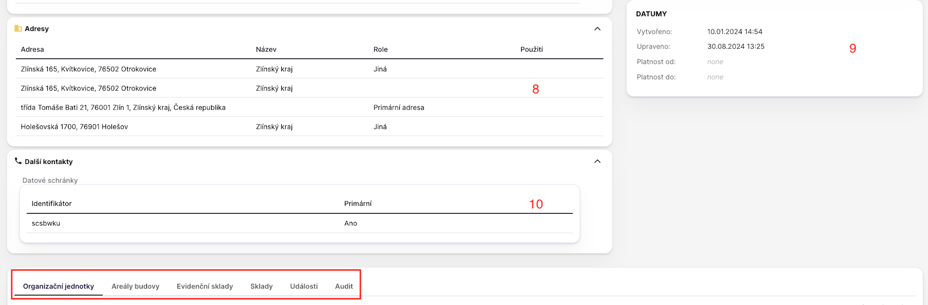Open the Areály budovy tab
Image resolution: width=928 pixels, height=305 pixels.
135,286
